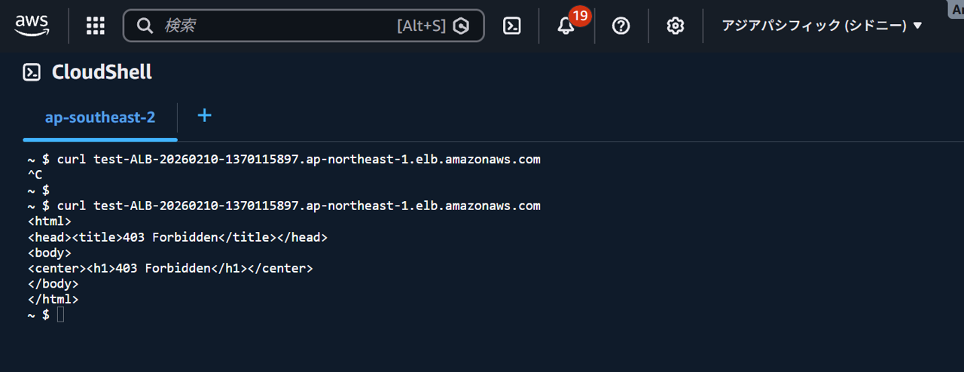Open the services grid menu
The height and width of the screenshot is (372, 964).
96,26
